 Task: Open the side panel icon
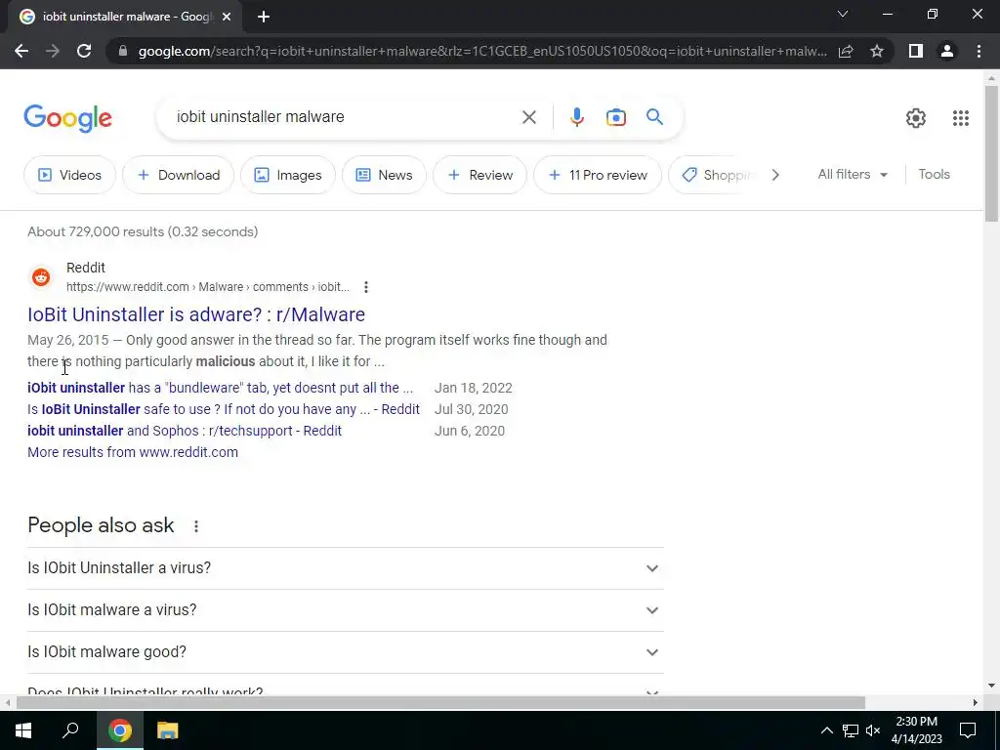(x=916, y=51)
